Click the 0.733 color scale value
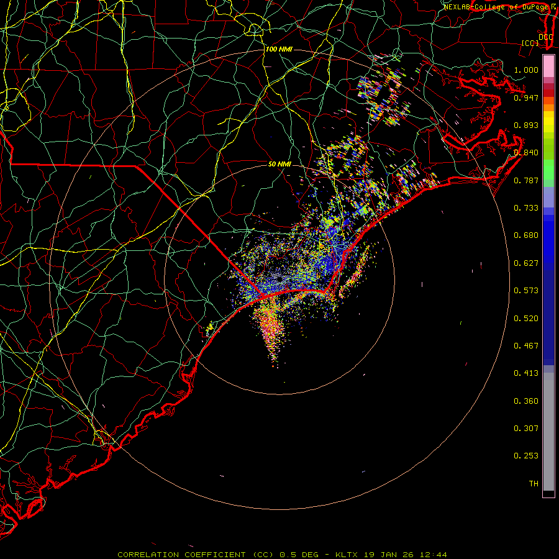This screenshot has height=559, width=559. click(526, 208)
